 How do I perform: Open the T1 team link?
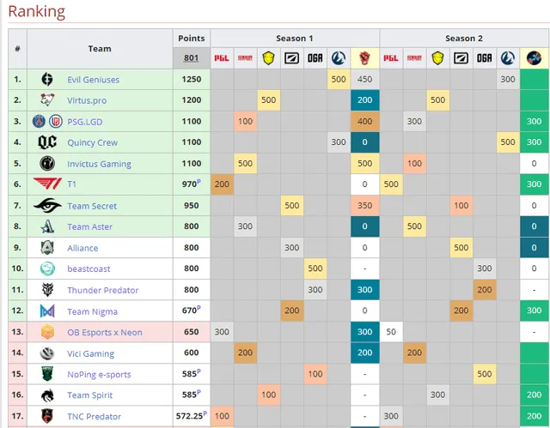71,184
